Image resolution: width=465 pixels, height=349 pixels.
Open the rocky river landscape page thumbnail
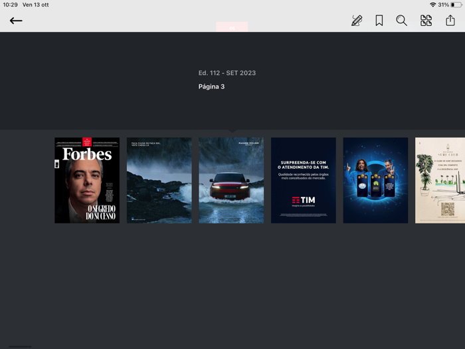159,180
